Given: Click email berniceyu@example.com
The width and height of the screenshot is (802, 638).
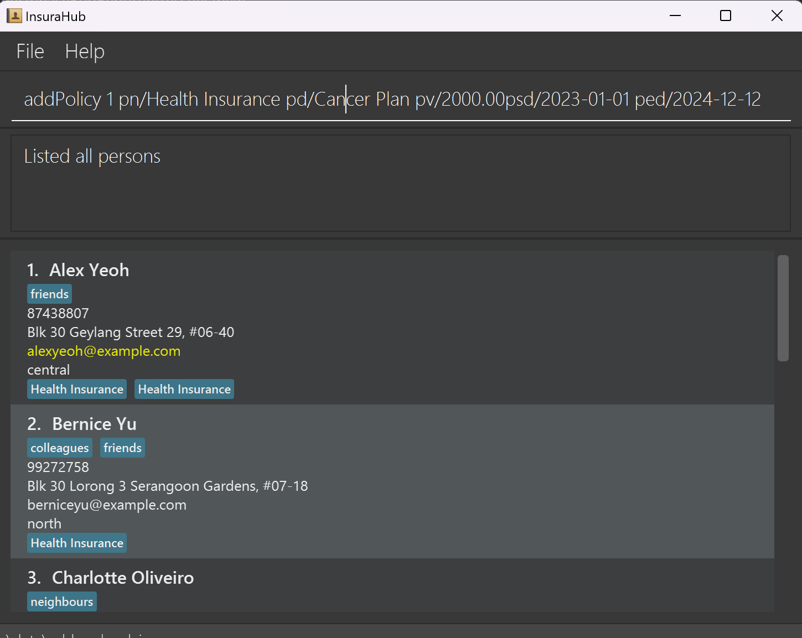Looking at the screenshot, I should (107, 505).
